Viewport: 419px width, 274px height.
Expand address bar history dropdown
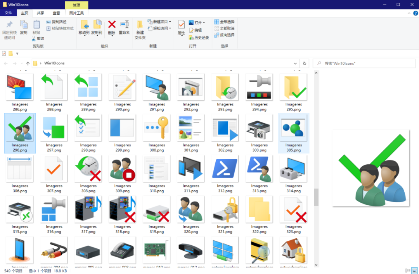pos(295,64)
